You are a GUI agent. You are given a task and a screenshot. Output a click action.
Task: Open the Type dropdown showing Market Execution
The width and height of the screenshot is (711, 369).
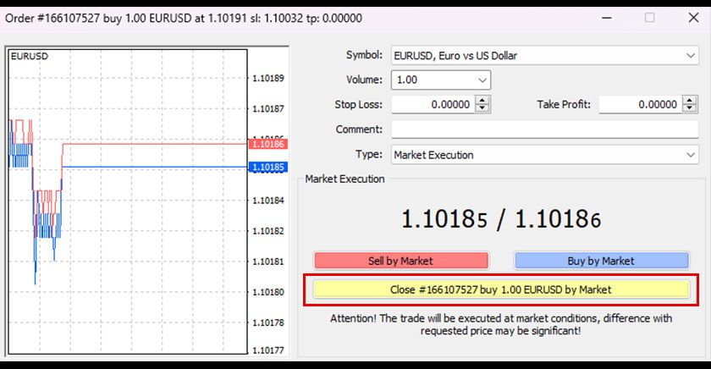pyautogui.click(x=691, y=155)
